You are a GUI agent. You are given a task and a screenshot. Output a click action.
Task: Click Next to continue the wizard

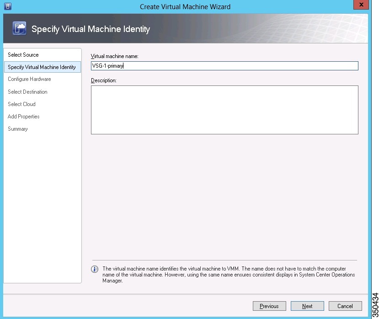point(307,306)
